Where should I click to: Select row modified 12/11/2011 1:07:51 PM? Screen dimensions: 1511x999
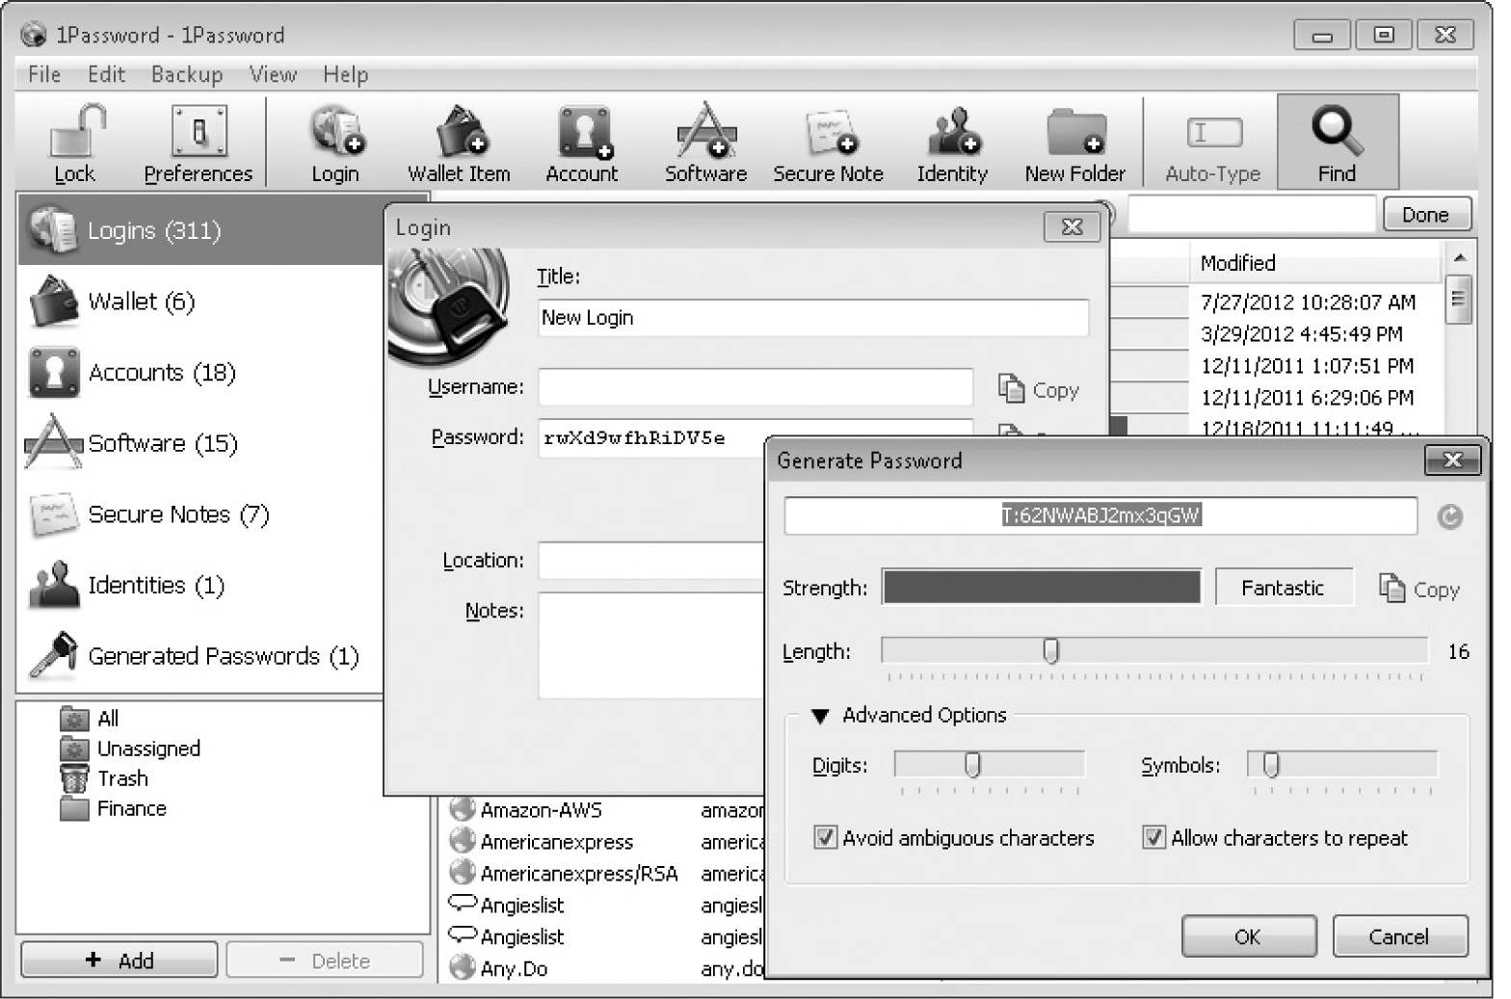tap(1307, 366)
